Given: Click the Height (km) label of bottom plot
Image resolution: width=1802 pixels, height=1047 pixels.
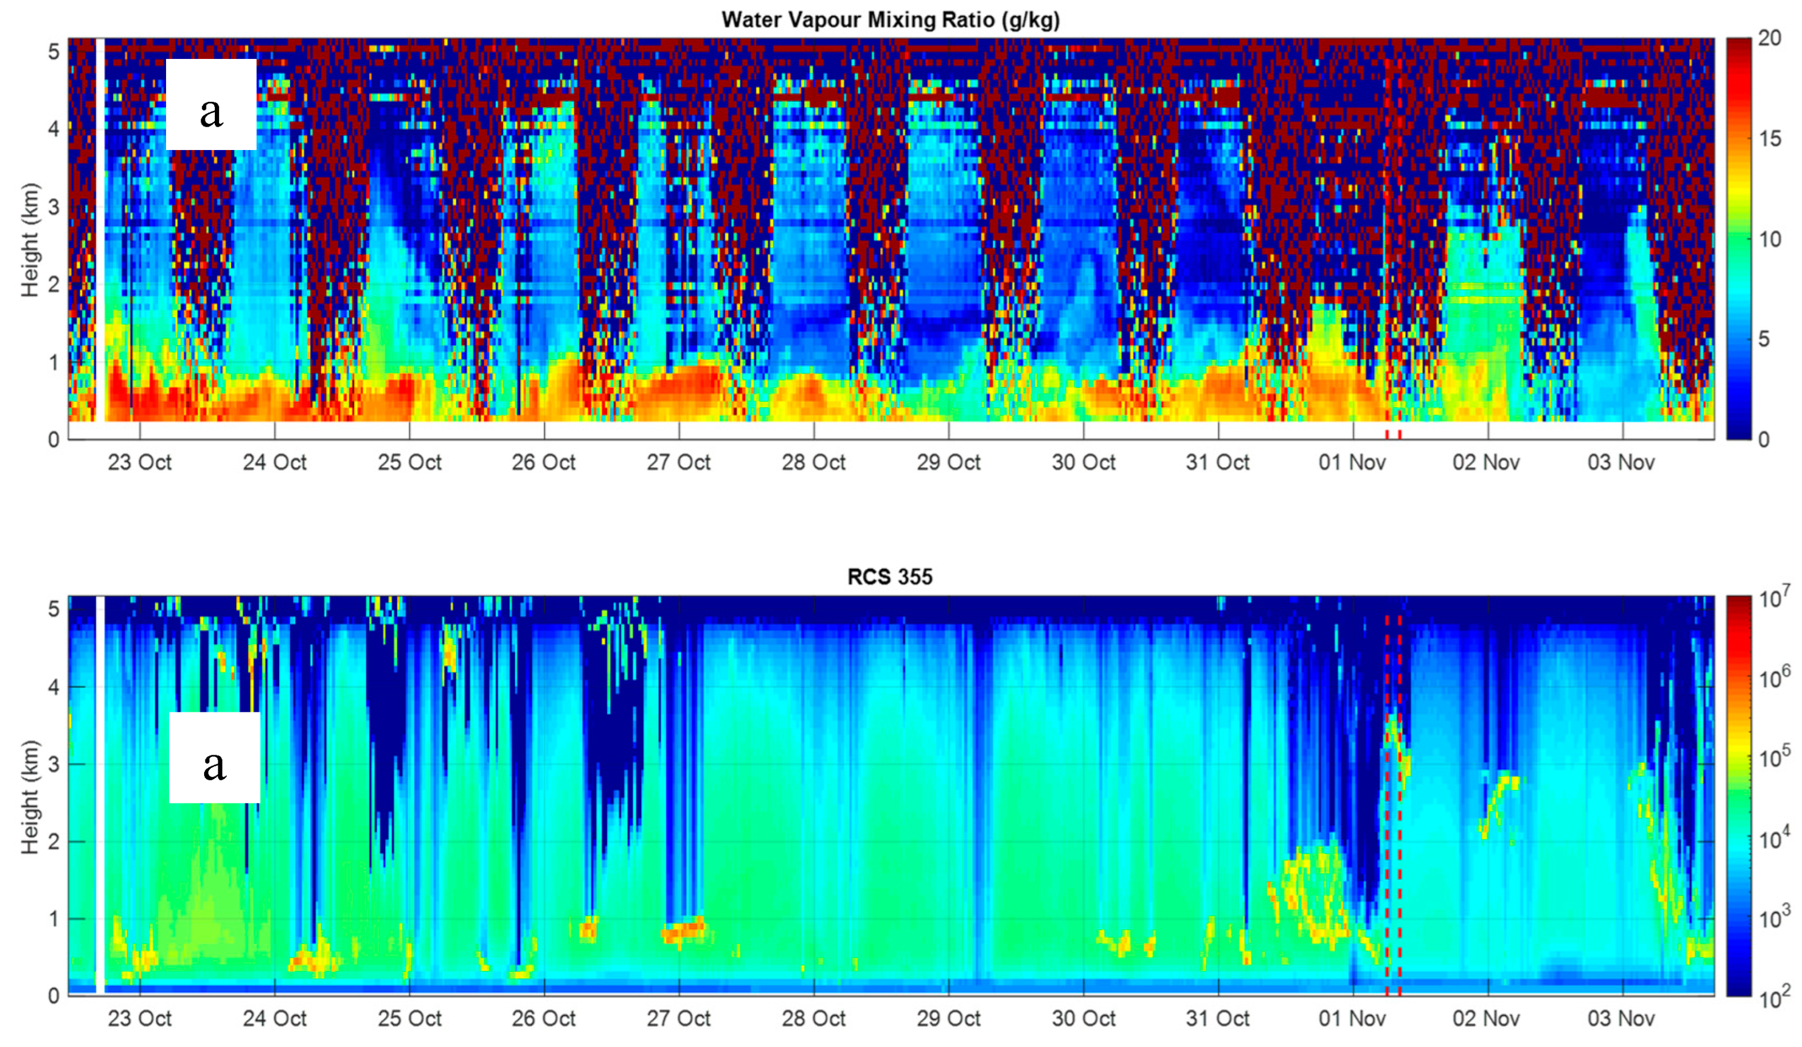Looking at the screenshot, I should [29, 796].
